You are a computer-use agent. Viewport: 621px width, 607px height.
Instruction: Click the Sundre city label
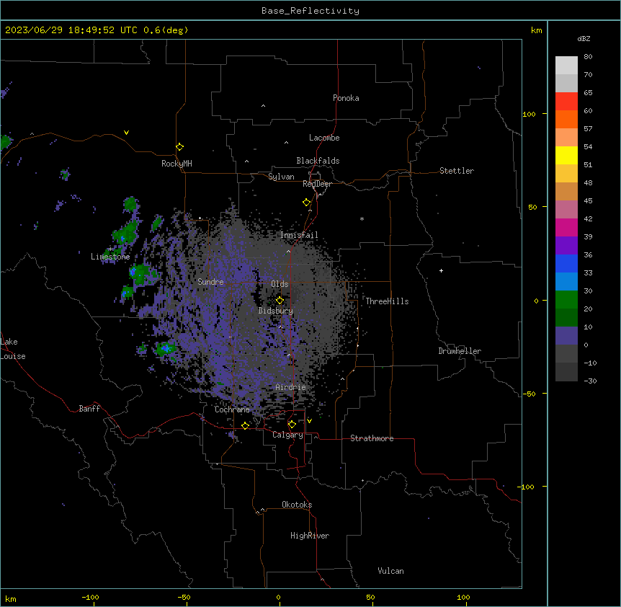click(210, 282)
